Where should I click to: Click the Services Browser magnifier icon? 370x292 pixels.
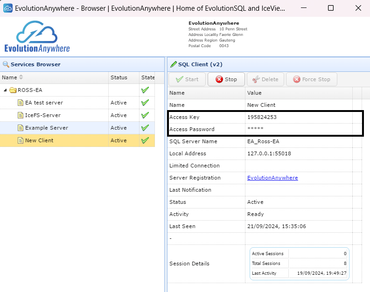(6, 64)
